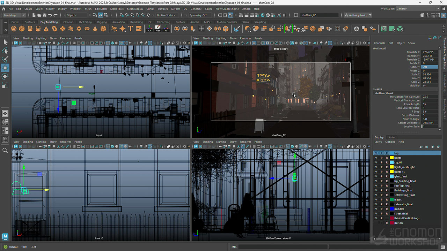Click Renderer in the shotCam_02 panel menu
Viewport: 447px width, 251px height.
[x=245, y=38]
